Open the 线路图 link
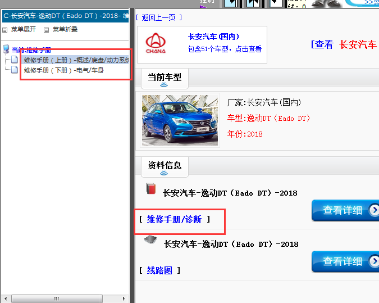 (x=159, y=270)
